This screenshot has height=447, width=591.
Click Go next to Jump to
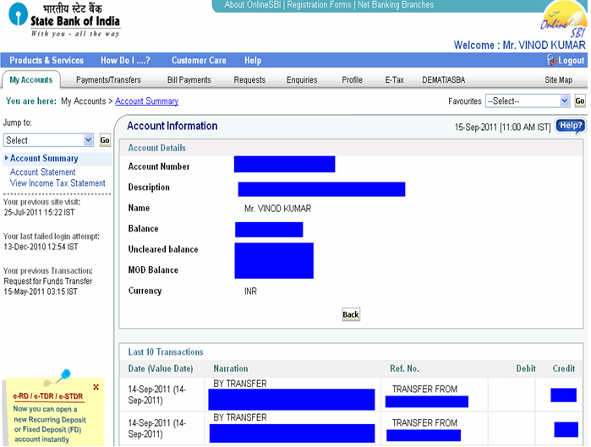(x=105, y=140)
